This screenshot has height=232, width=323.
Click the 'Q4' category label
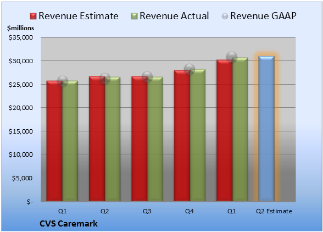(190, 211)
